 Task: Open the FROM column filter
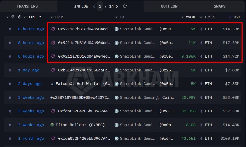tap(52, 17)
